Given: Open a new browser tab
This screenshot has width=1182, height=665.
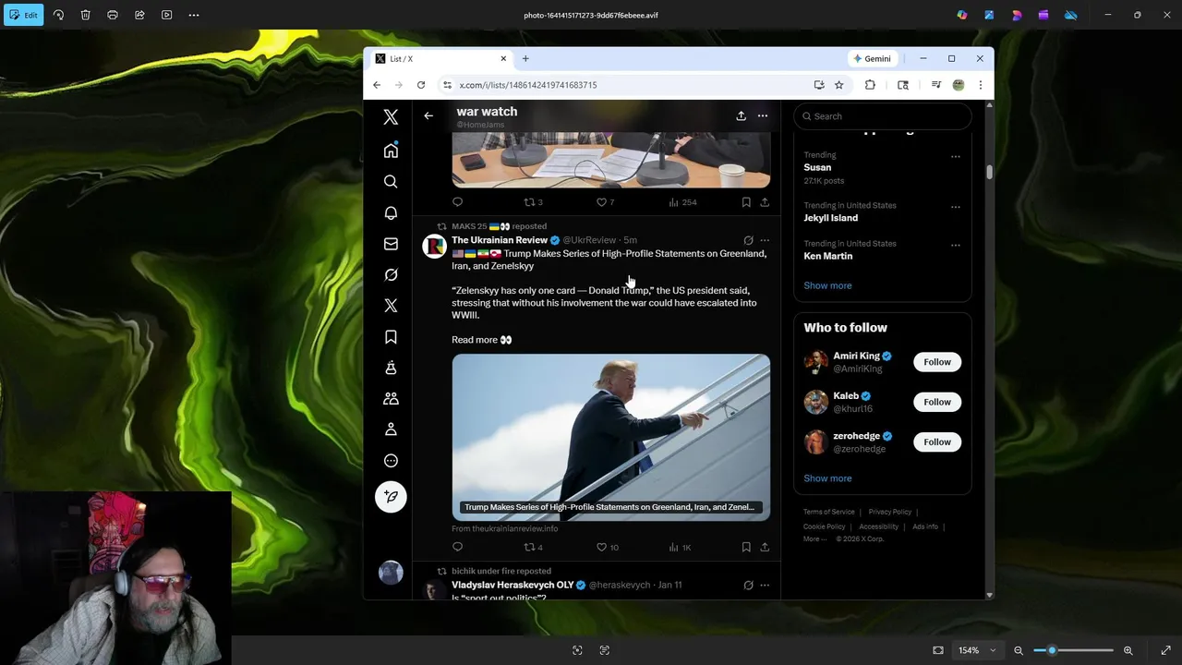Looking at the screenshot, I should (x=525, y=58).
